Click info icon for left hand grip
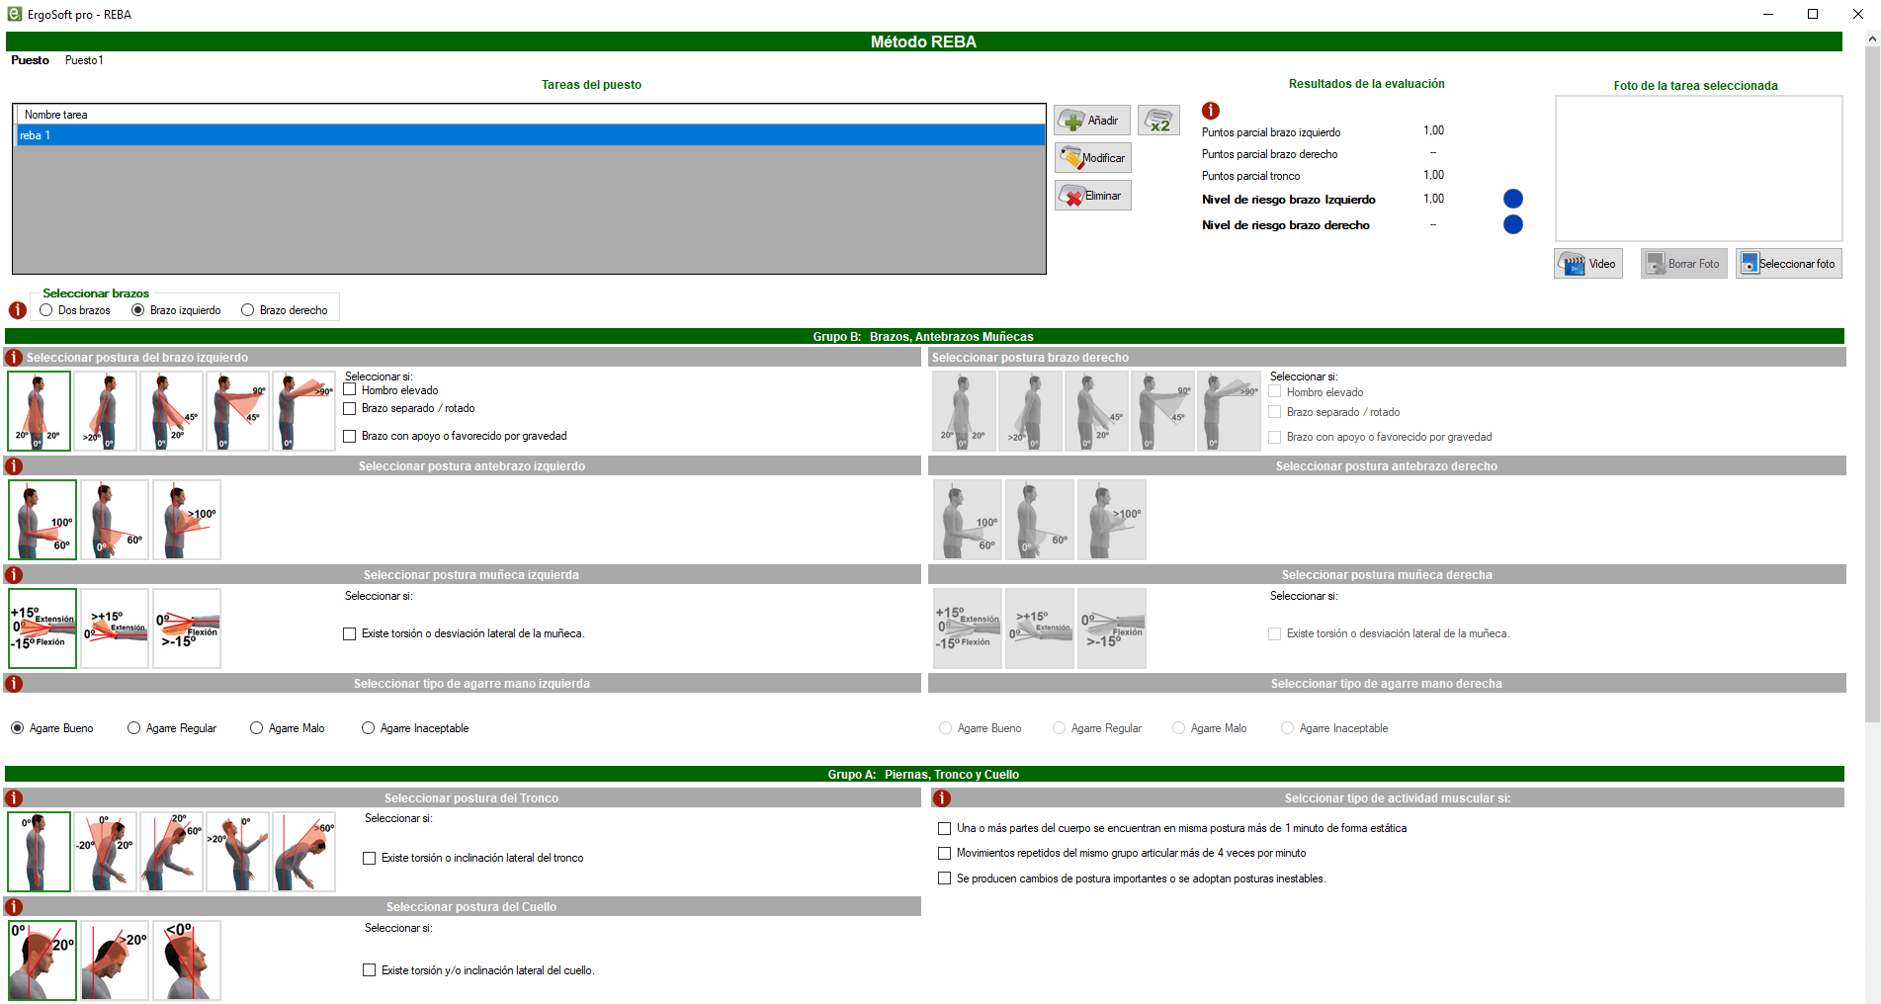Viewport: 1881px width, 1004px height. 14,683
